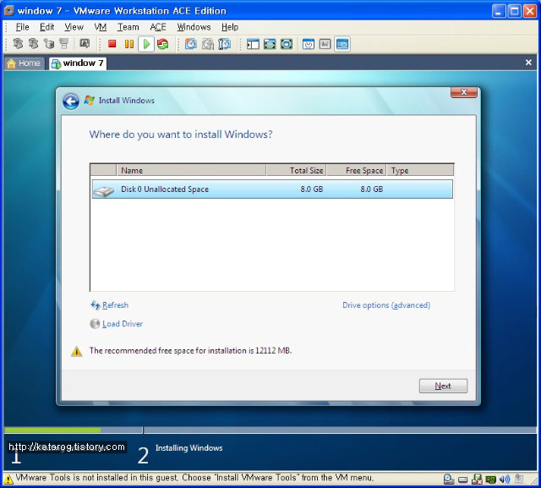
Task: Open Drive options (advanced) link
Action: pos(386,305)
